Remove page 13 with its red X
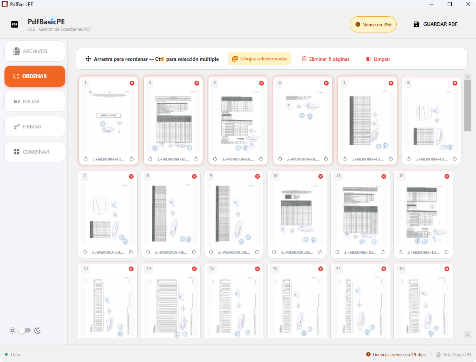Screen dimensions: 476x362 [131, 269]
